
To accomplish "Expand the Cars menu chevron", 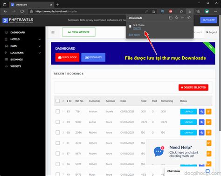I will point(40,46).
